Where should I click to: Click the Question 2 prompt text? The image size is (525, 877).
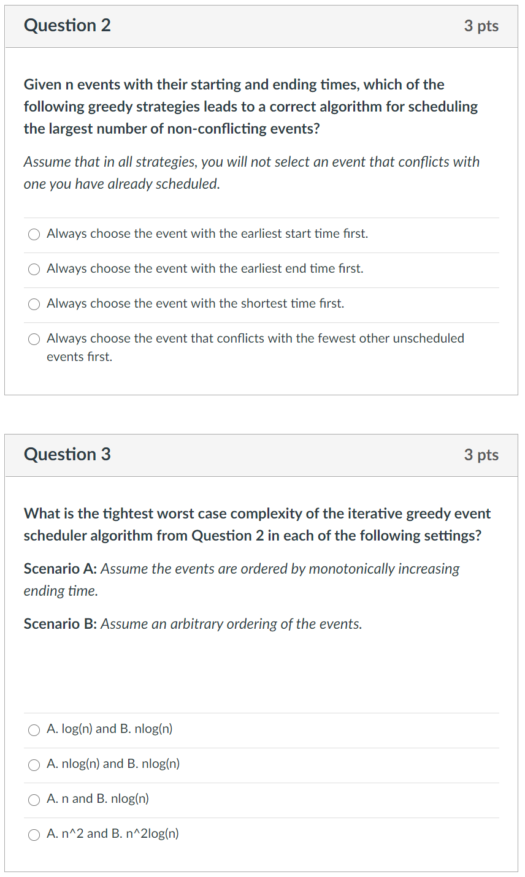click(x=245, y=106)
